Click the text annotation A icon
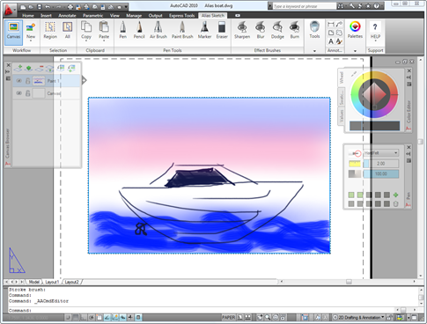 pos(331,41)
